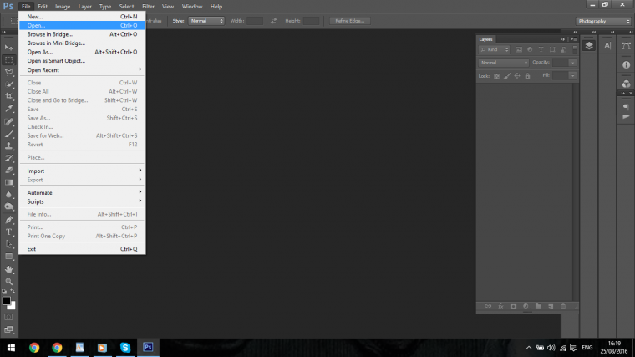Select the Dodge tool
The height and width of the screenshot is (357, 635).
(x=8, y=207)
